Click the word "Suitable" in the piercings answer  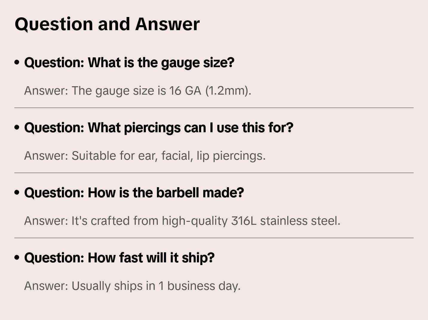coord(94,156)
